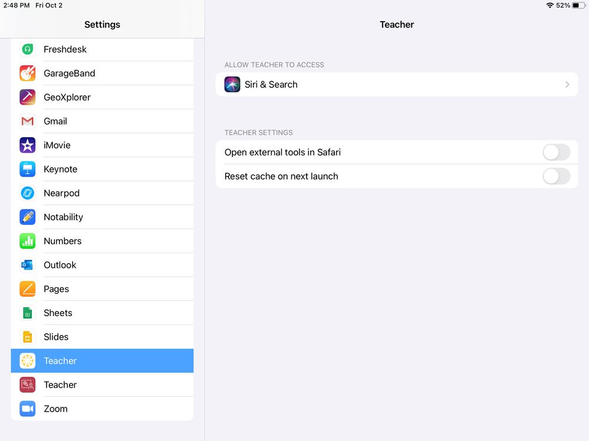Image resolution: width=589 pixels, height=441 pixels.
Task: Tap the Settings sidebar title
Action: (x=102, y=25)
